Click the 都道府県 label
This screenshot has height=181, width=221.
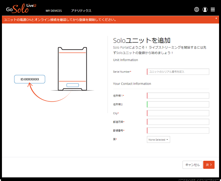[118, 122]
